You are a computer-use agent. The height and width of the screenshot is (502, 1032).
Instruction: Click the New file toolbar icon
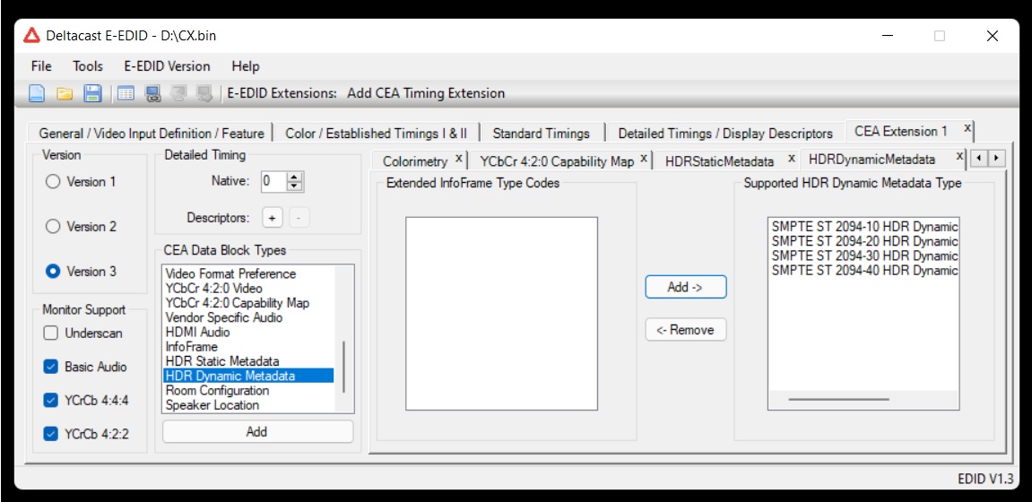tap(36, 93)
